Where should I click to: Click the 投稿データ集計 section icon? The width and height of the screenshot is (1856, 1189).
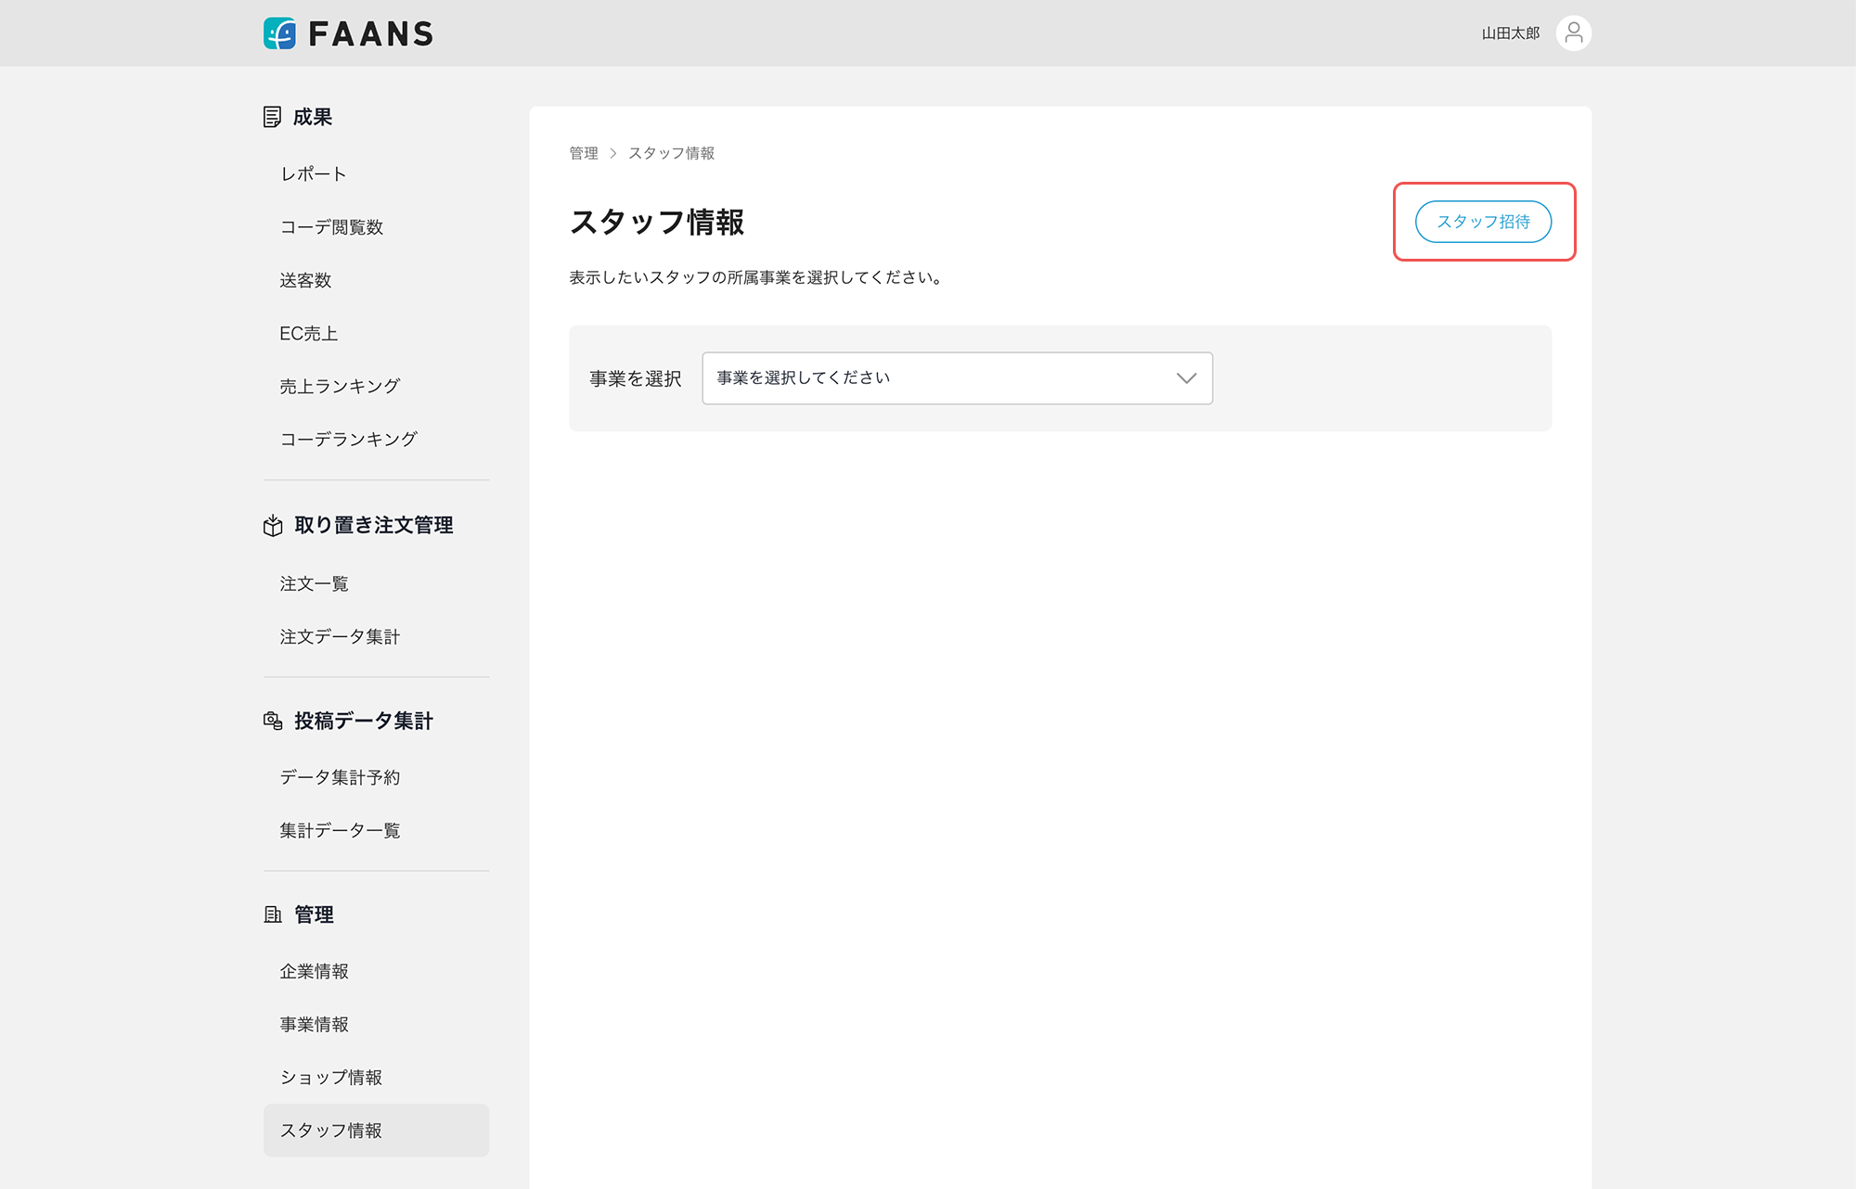point(273,721)
